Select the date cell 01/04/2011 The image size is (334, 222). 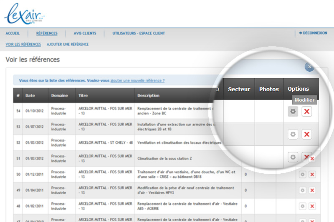35,190
